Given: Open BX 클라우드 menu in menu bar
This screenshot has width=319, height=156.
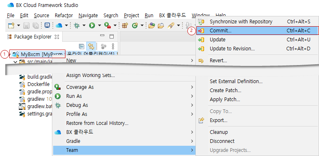Looking at the screenshot, I should point(172,16).
